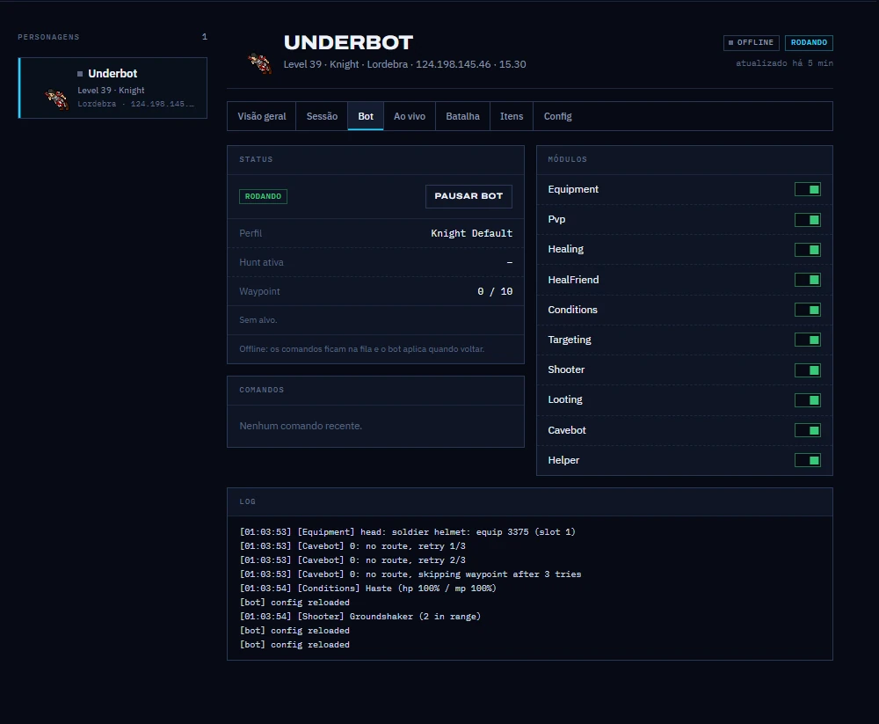The image size is (879, 724).
Task: Click the Cavebot retry 1/3 log line
Action: tap(352, 546)
